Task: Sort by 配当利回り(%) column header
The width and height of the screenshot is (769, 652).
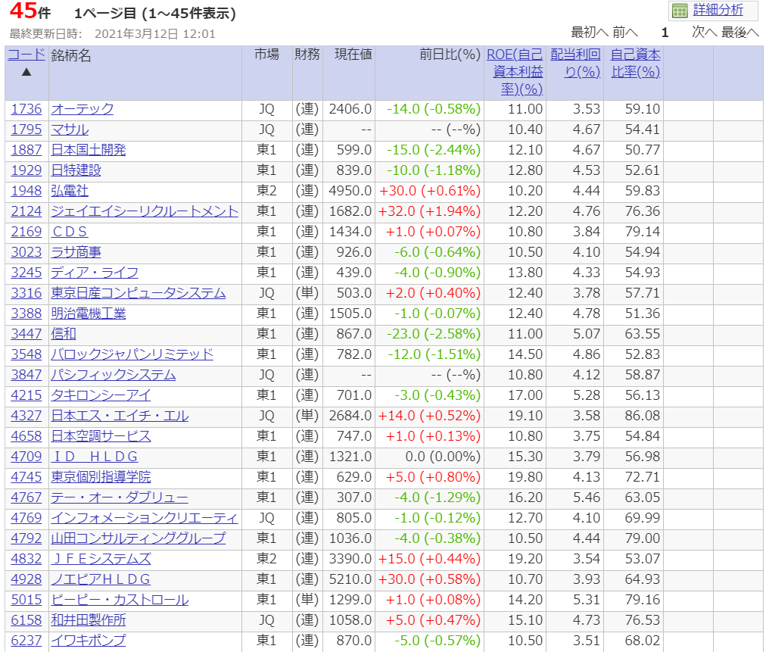Action: (575, 64)
